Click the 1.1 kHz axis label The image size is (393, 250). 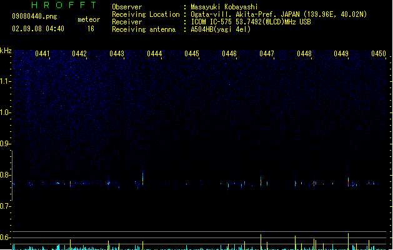(x=6, y=81)
